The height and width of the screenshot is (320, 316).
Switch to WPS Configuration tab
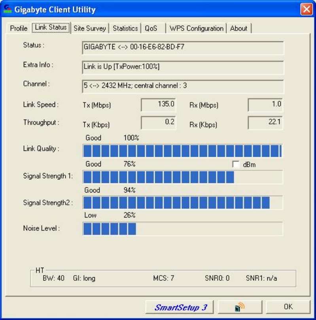(x=197, y=28)
